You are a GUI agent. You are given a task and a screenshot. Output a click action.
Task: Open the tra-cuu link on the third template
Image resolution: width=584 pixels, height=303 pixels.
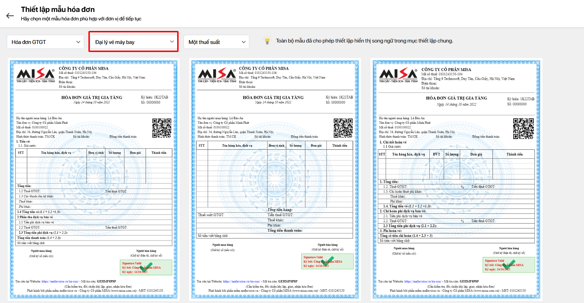[423, 281]
